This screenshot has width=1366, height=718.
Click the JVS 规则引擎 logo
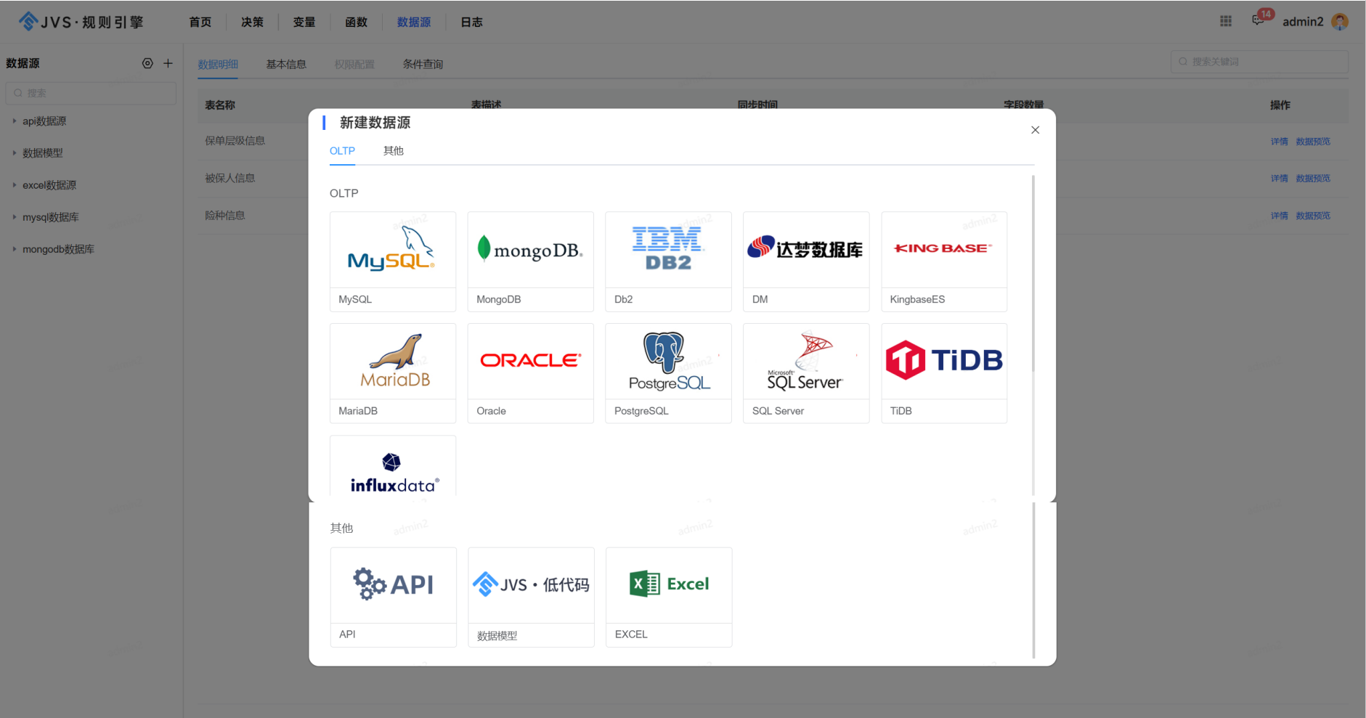click(81, 22)
